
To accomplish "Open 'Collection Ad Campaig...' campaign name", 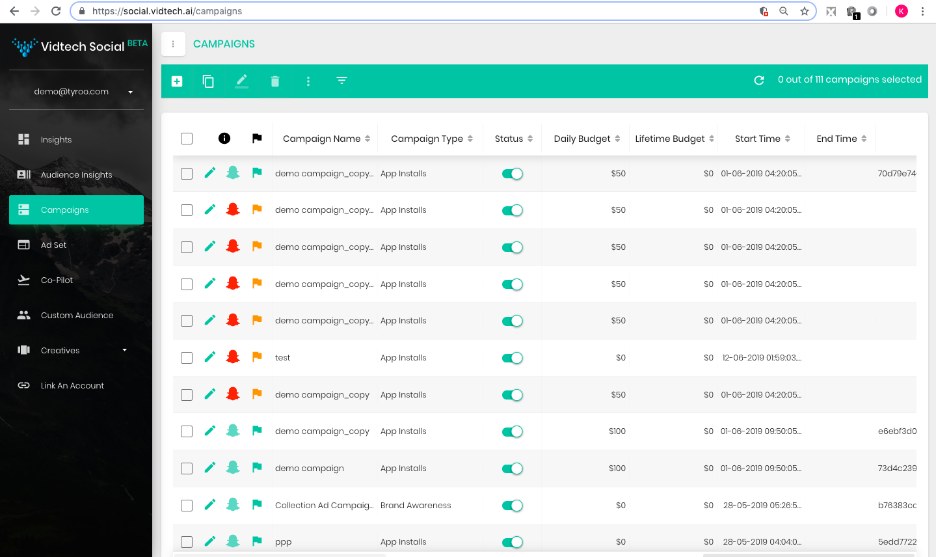I will (324, 506).
